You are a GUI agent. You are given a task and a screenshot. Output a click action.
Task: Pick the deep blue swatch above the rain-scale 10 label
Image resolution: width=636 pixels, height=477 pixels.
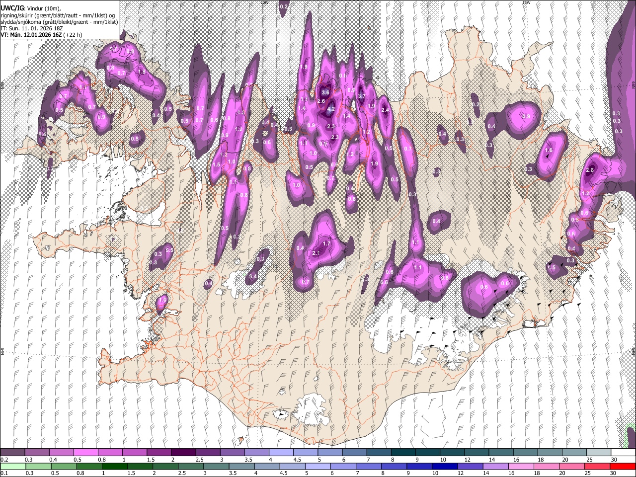point(444,466)
